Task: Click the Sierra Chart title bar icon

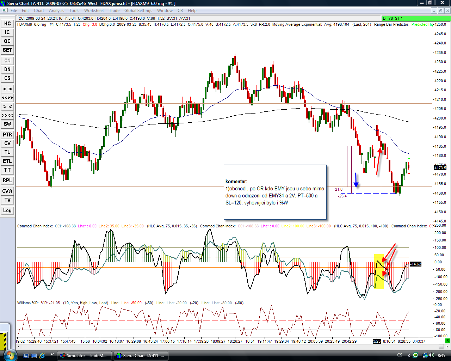Action: point(3,3)
